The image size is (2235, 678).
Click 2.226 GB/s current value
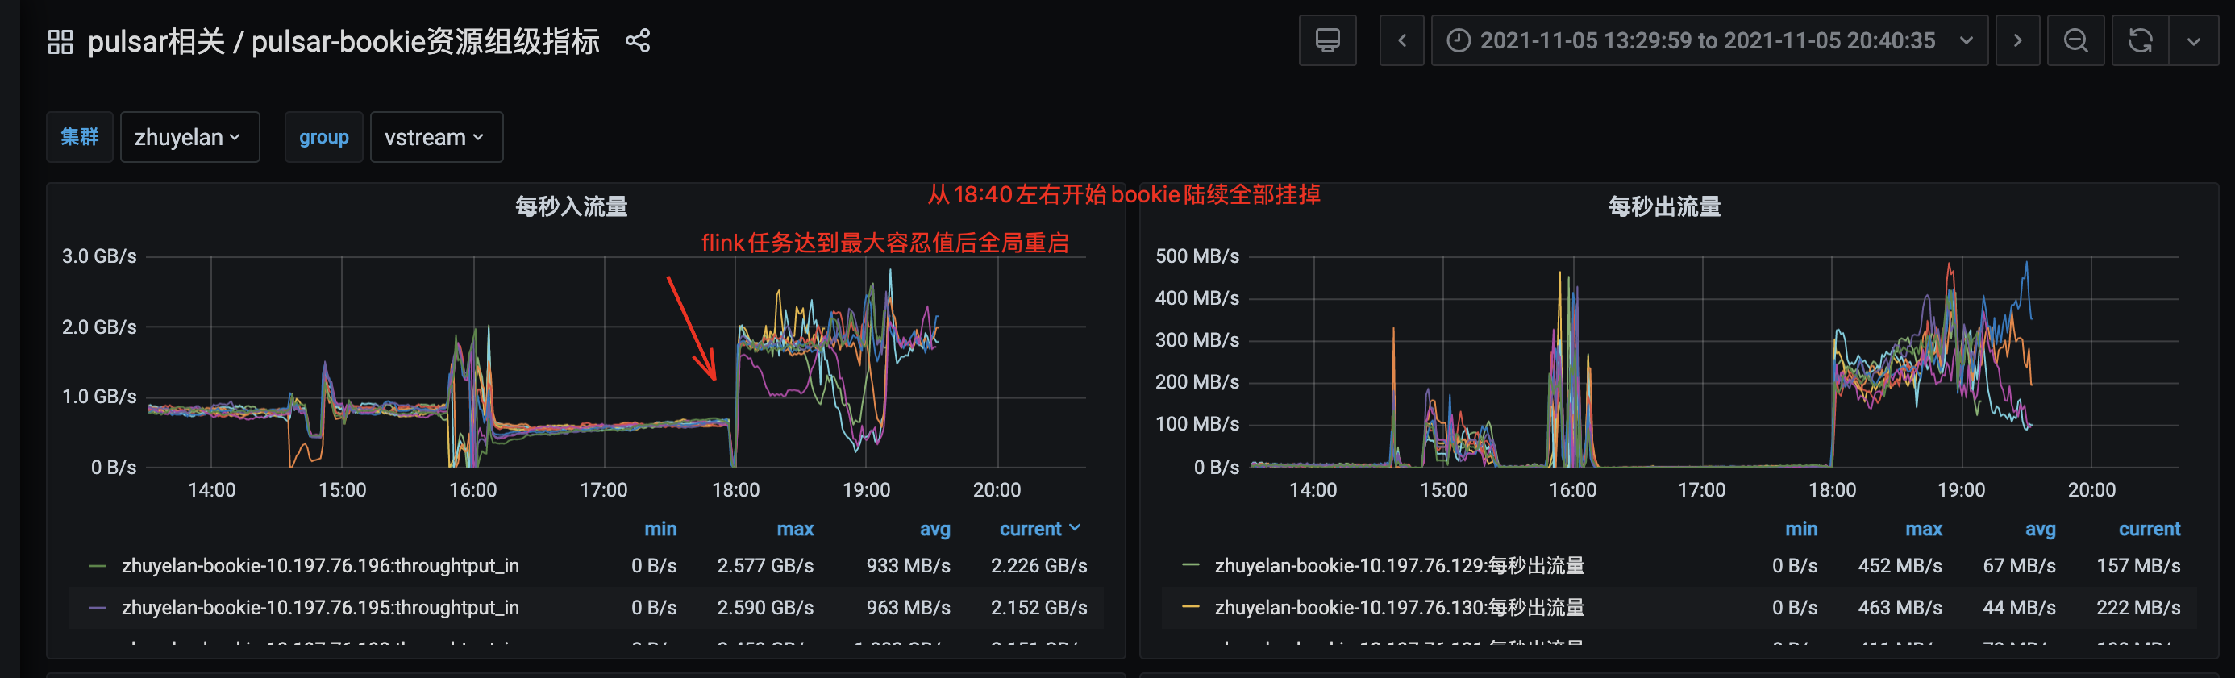click(x=1039, y=565)
